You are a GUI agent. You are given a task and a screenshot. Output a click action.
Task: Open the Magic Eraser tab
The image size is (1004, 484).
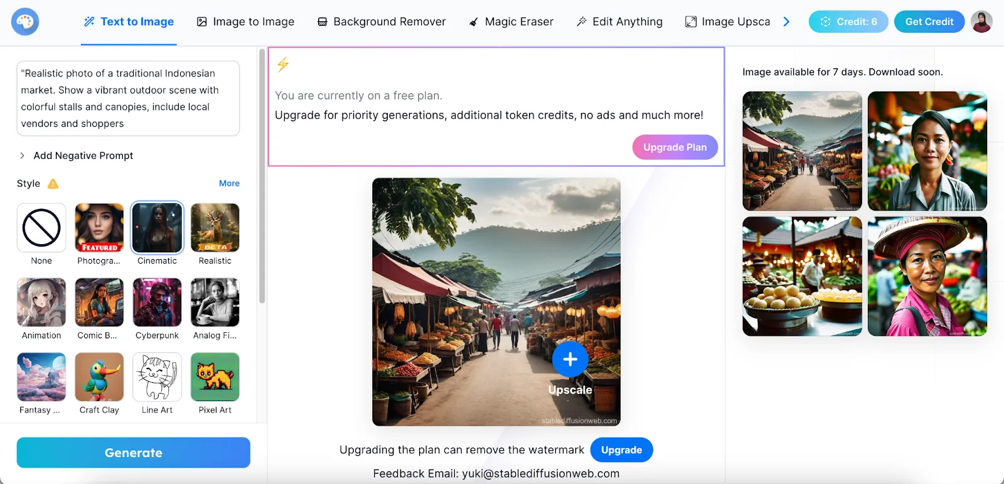coord(511,22)
